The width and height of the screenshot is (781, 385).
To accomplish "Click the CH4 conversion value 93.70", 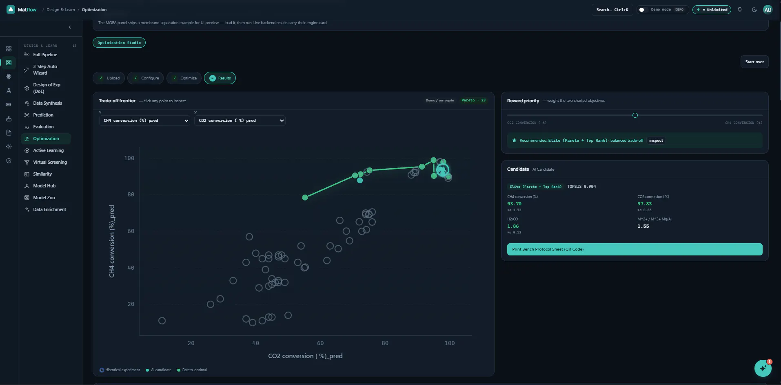I will pyautogui.click(x=514, y=204).
